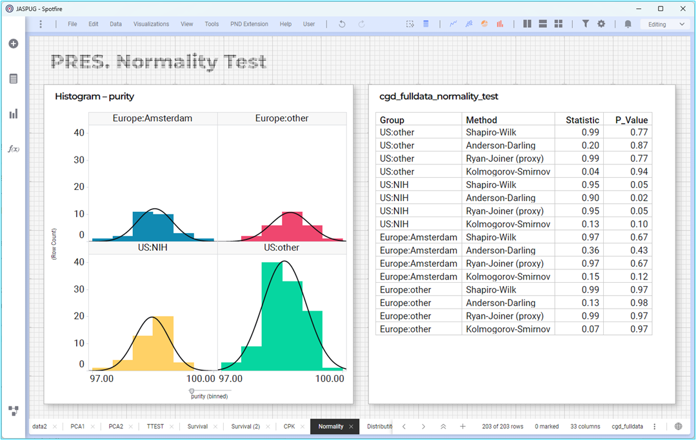
Task: Add a new page with plus button
Action: [x=462, y=426]
